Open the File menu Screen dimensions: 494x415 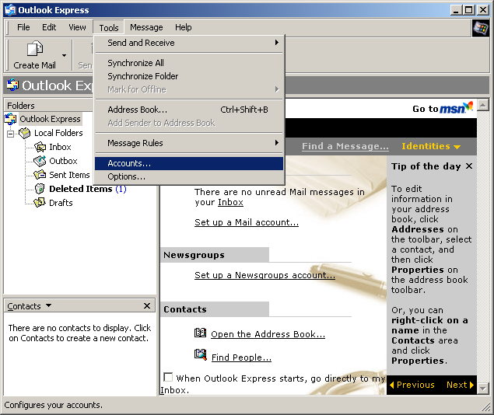click(23, 27)
